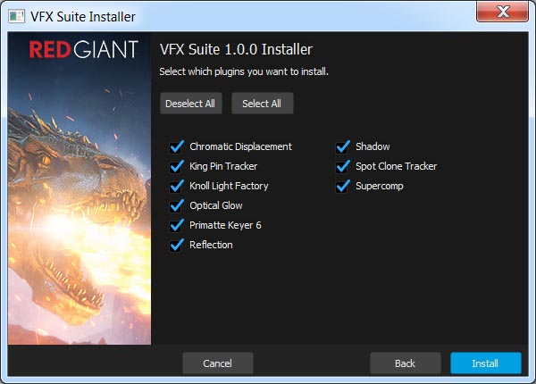Uncheck Knoll Light Factory plugin
Viewport: 536px width, 384px height.
tap(177, 186)
